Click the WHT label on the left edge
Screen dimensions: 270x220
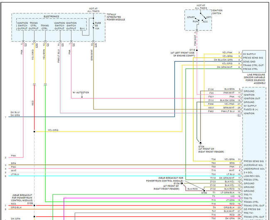click(x=14, y=171)
